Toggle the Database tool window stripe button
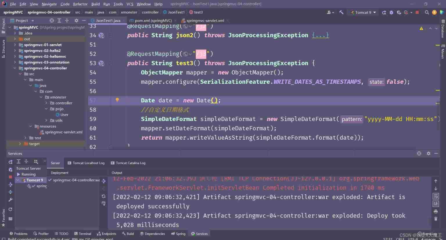This screenshot has height=240, width=446. (443, 29)
